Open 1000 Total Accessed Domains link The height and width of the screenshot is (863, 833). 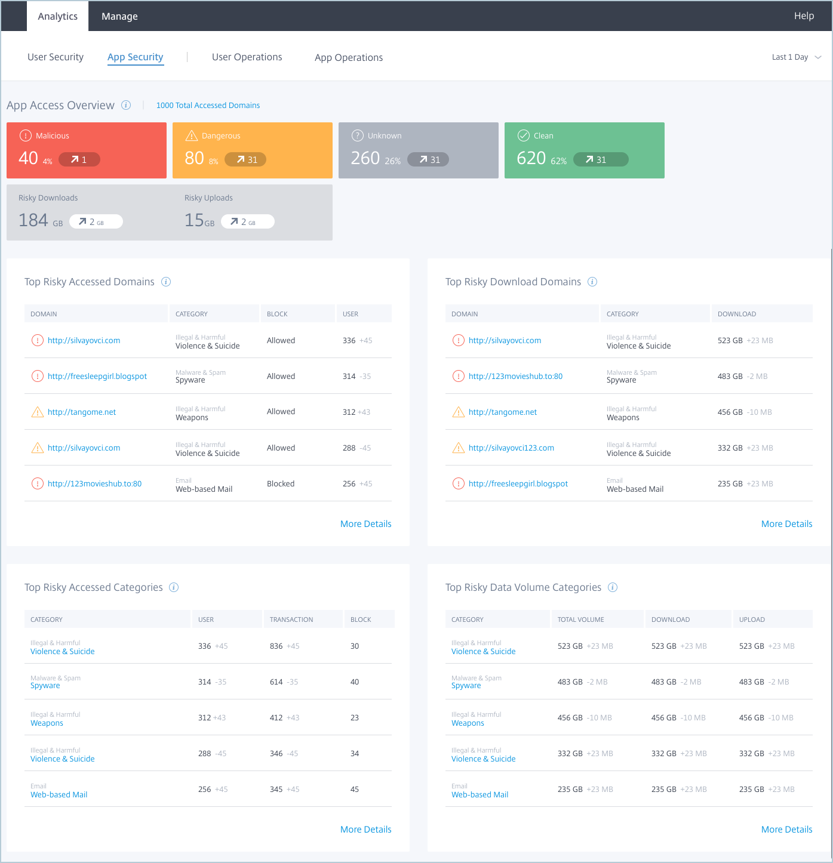(208, 105)
